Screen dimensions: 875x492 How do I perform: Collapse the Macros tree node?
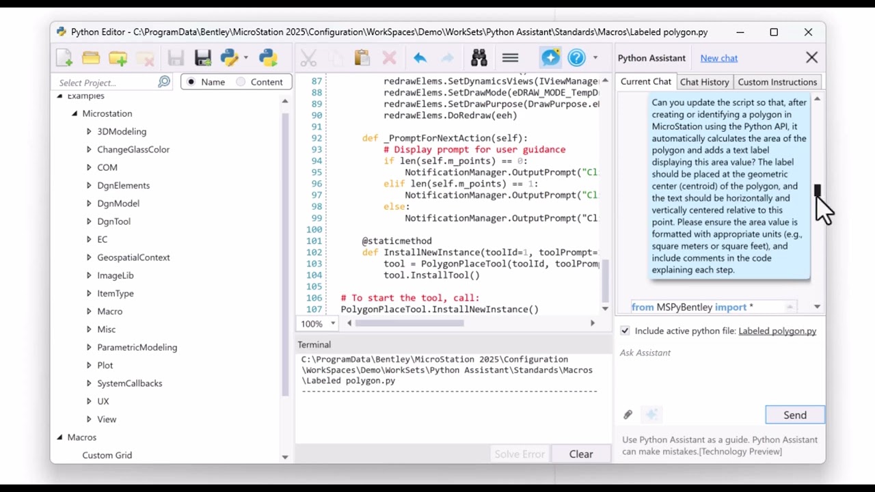point(59,437)
